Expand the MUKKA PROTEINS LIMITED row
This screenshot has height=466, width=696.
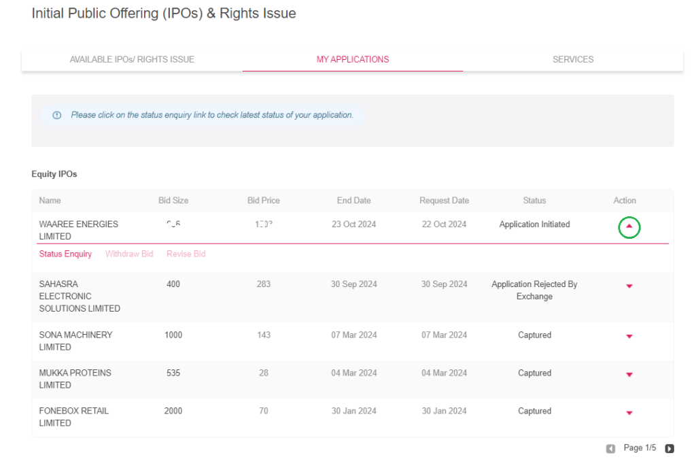click(x=629, y=374)
